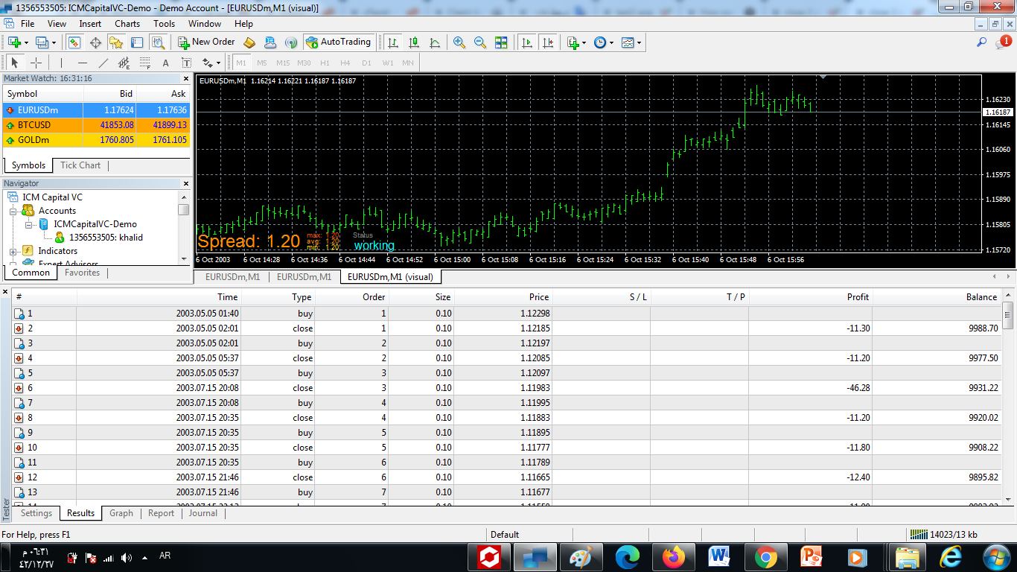The width and height of the screenshot is (1017, 572).
Task: Click the Navigator scroll-down arrow
Action: click(184, 258)
